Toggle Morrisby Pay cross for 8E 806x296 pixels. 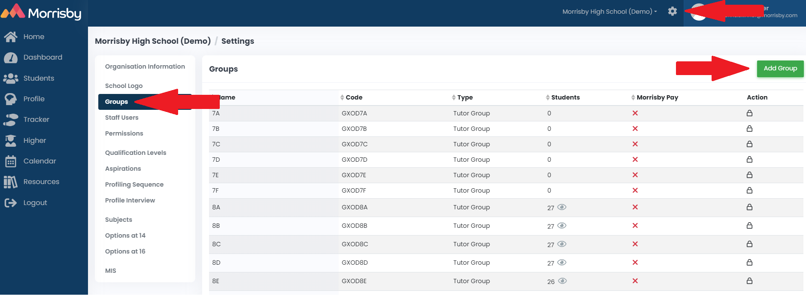pyautogui.click(x=635, y=281)
